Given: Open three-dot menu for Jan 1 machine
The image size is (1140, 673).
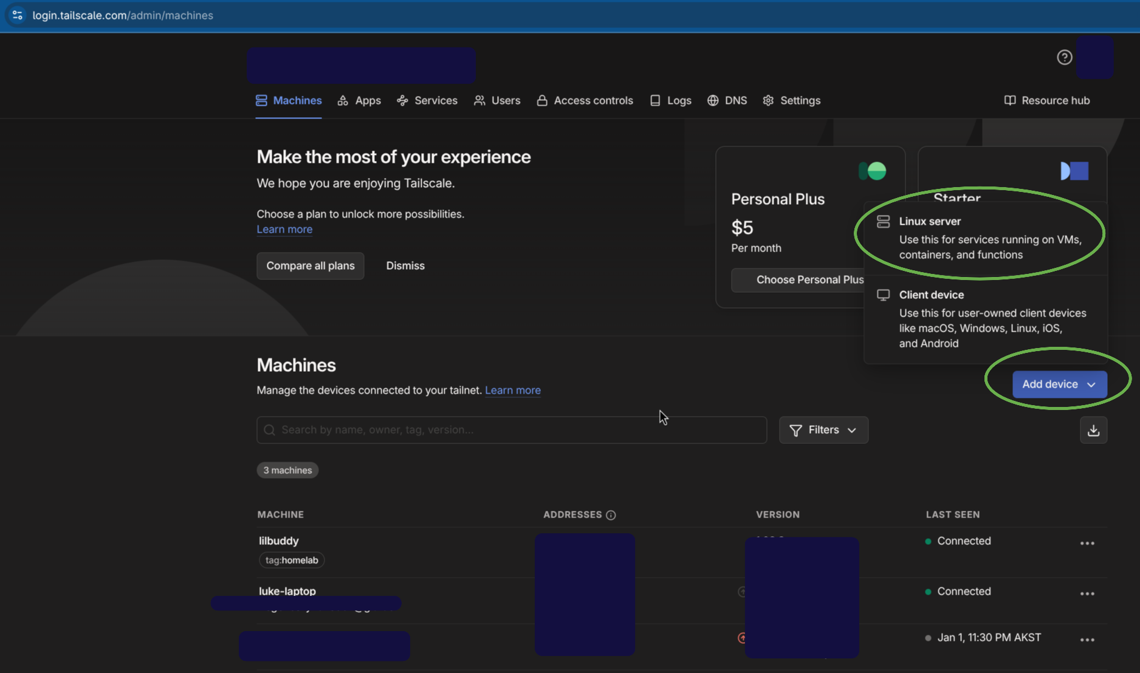Looking at the screenshot, I should [1087, 640].
